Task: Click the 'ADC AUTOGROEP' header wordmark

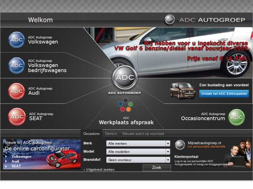Action: coord(212,20)
